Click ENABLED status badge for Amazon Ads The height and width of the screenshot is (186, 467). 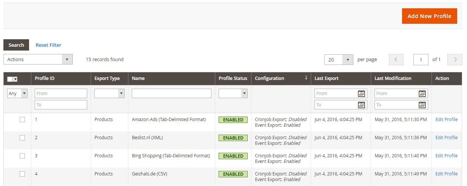point(233,120)
